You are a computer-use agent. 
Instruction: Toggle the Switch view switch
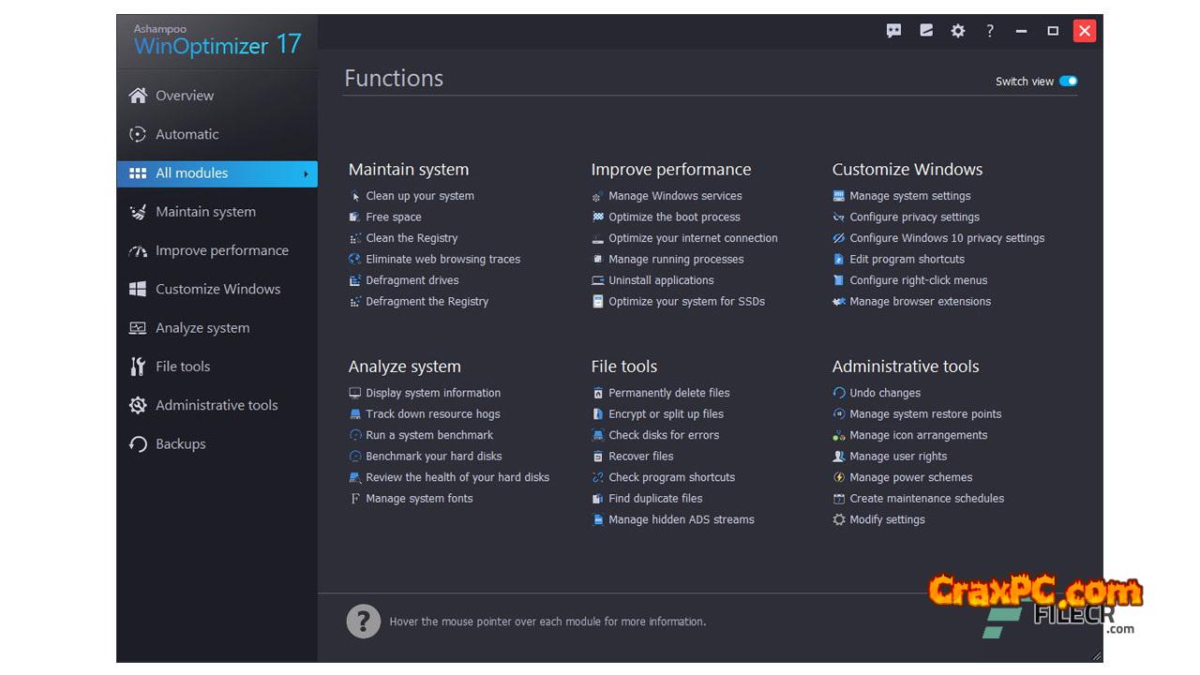click(1068, 82)
